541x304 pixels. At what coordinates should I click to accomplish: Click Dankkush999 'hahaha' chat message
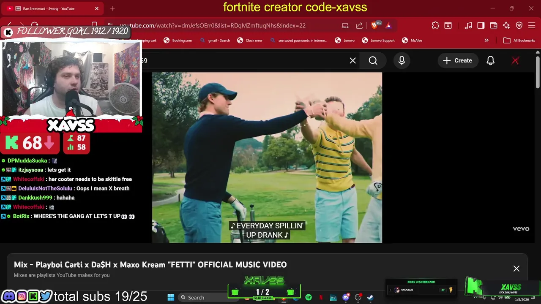38,198
